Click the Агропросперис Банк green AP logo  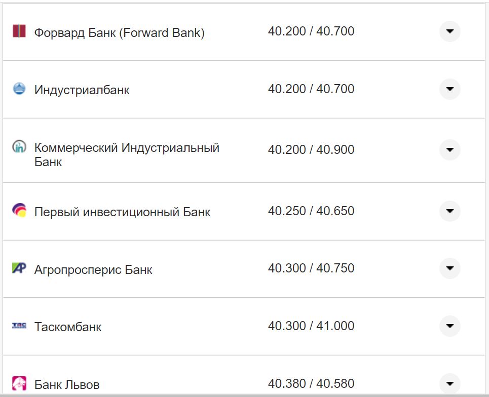[x=19, y=268]
